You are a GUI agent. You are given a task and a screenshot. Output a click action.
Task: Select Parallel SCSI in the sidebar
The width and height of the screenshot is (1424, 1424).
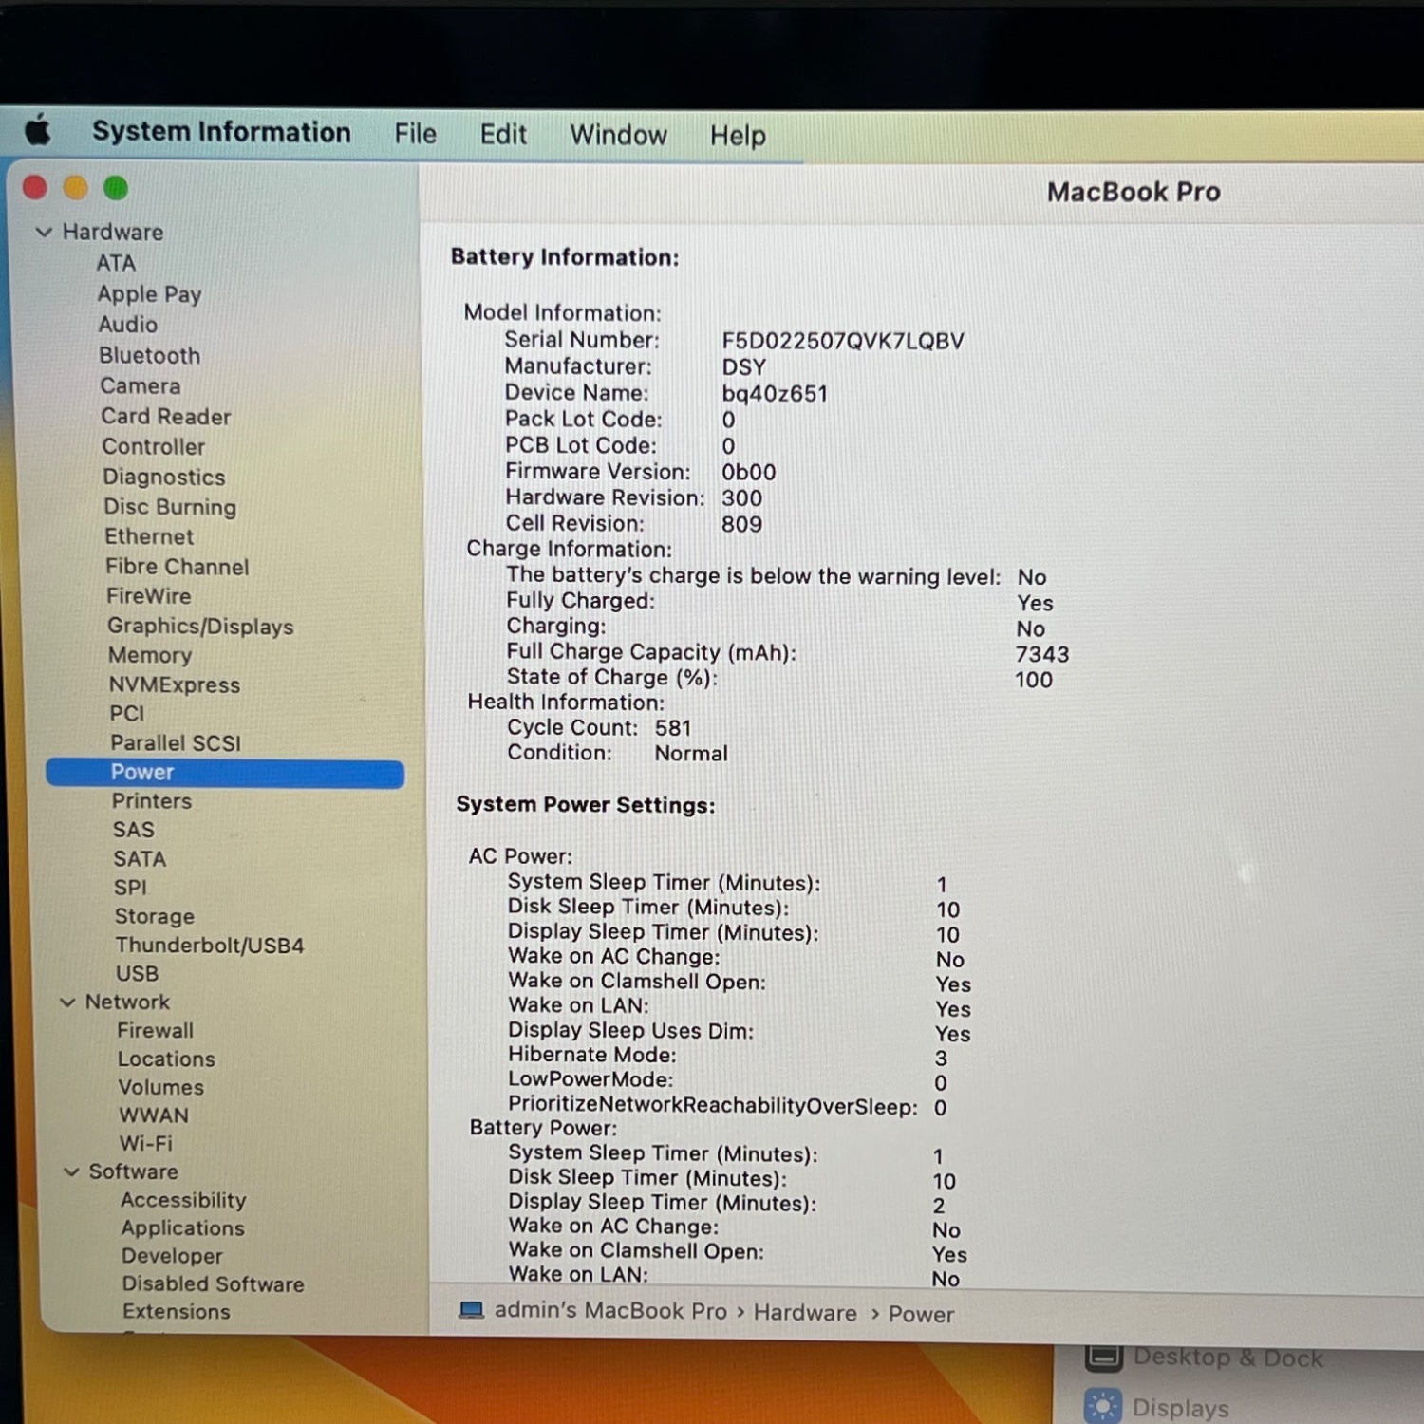175,742
